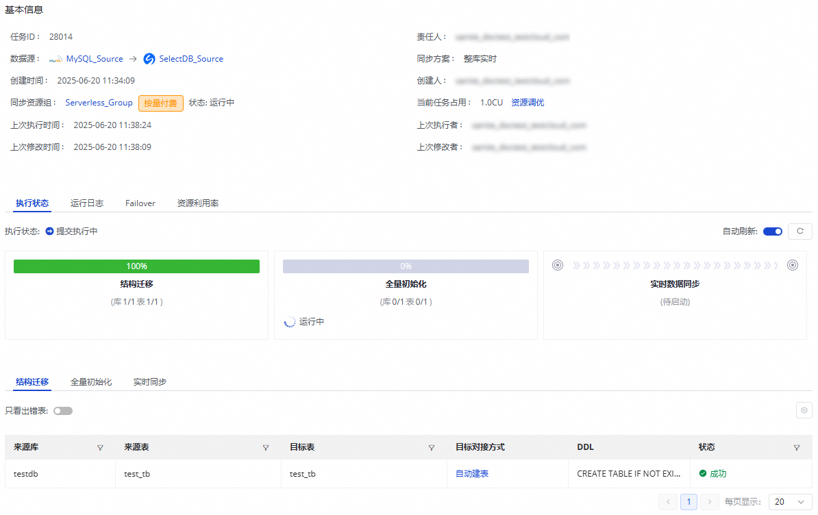
Task: Click the 运行中 loading spinner icon
Action: (x=290, y=322)
